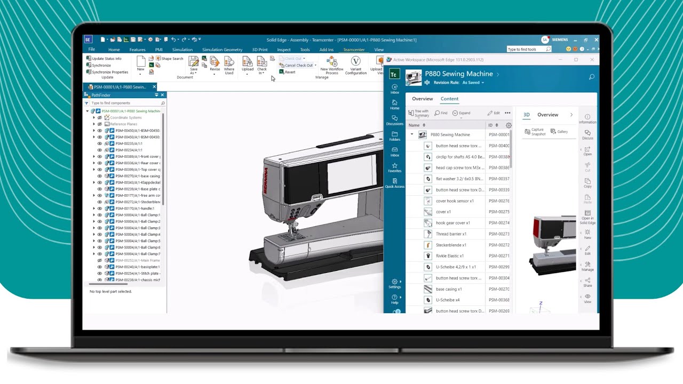Show hidden PSM-00252 Main Frame

99,260
